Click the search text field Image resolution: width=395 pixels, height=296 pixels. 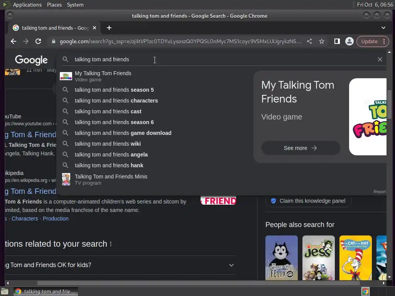(222, 59)
